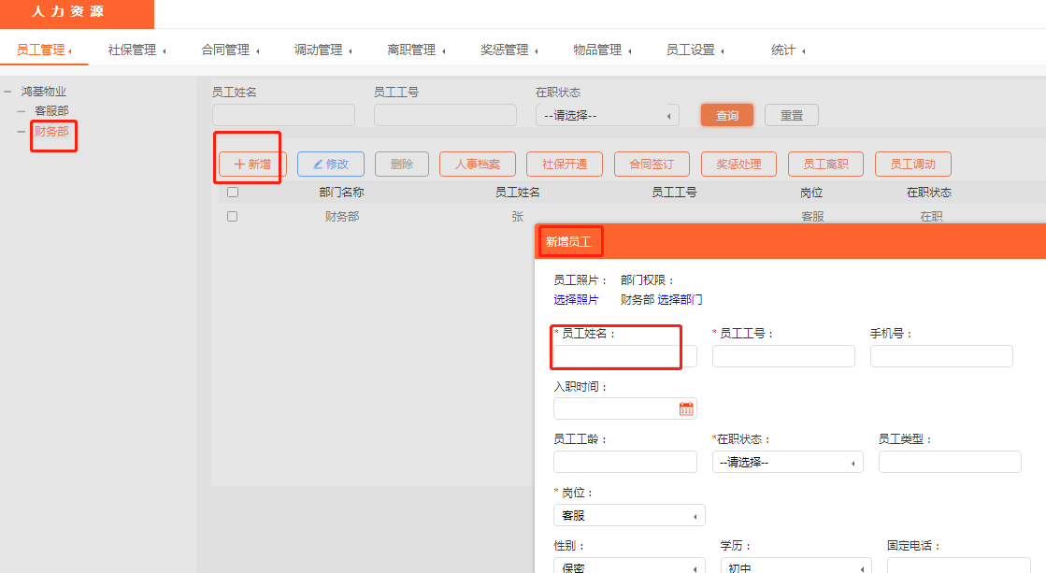Click the 选择部门 link
The height and width of the screenshot is (573, 1046).
pyautogui.click(x=680, y=300)
